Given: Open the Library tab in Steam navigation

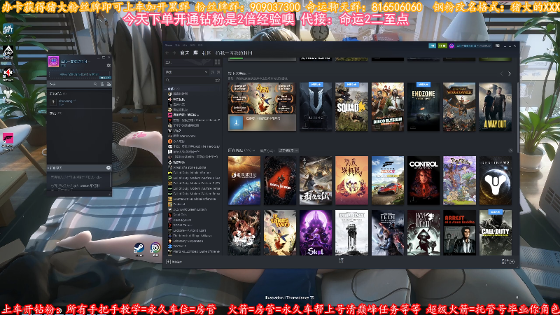Looking at the screenshot, I should point(195,53).
